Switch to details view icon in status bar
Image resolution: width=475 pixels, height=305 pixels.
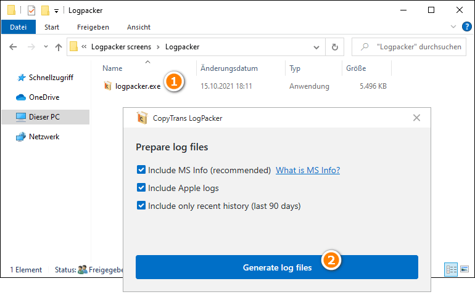[x=451, y=269]
